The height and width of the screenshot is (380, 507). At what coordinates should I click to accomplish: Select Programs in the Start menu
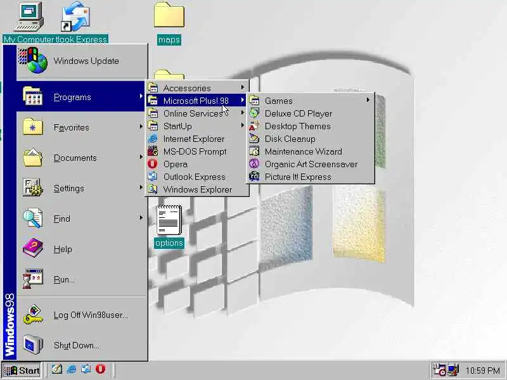(81, 97)
